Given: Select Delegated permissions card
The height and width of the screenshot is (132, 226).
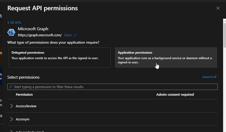Looking at the screenshot, I should click(x=60, y=57).
